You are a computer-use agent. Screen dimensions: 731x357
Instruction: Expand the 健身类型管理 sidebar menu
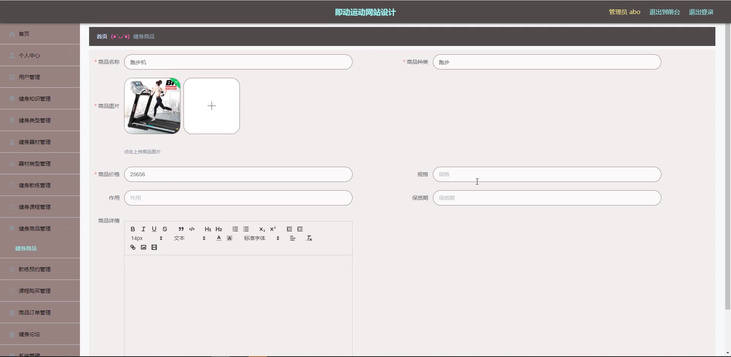(40, 120)
